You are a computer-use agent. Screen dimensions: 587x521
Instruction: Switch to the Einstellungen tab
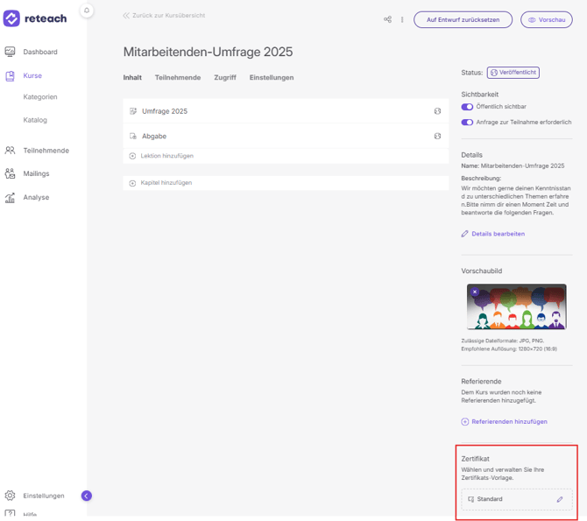(272, 77)
